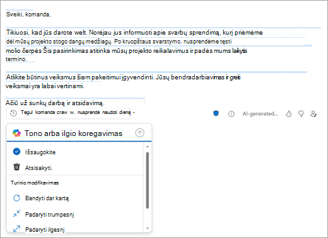Click the shrink arrows icon

pos(16,213)
